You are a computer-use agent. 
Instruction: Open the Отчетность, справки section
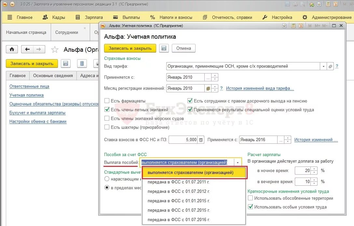point(227,17)
